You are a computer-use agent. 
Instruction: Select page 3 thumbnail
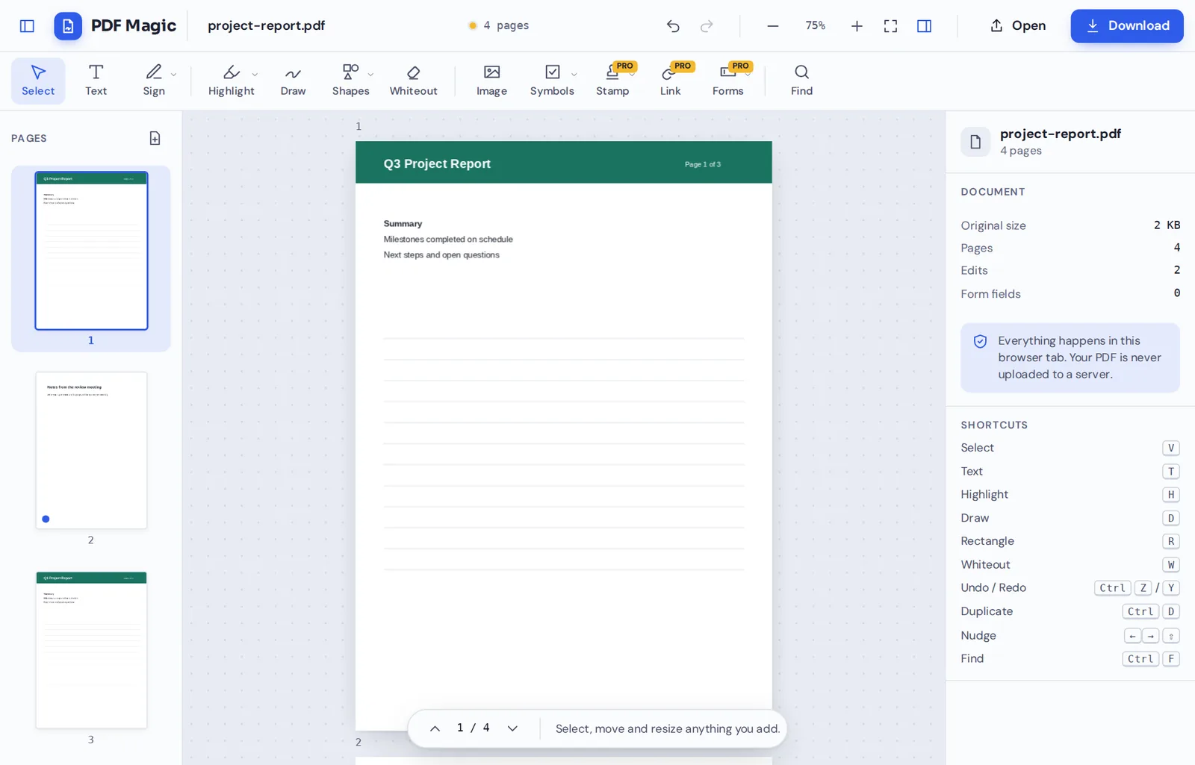(91, 650)
